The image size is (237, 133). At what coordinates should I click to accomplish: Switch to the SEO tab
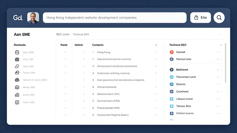[x=63, y=34]
